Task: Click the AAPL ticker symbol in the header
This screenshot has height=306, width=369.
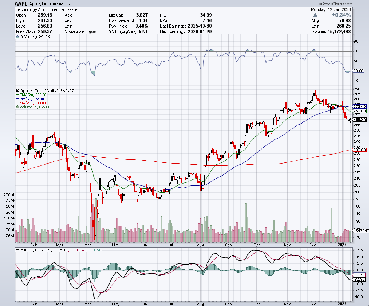Action: (x=21, y=4)
